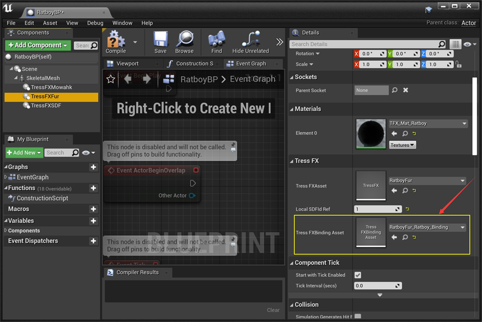Click the Find toolbar icon
Image resolution: width=482 pixels, height=322 pixels.
pos(217,40)
